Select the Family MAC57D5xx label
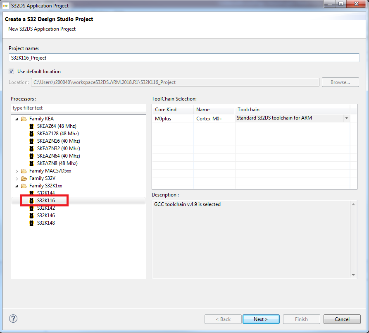The image size is (369, 333). click(x=50, y=171)
